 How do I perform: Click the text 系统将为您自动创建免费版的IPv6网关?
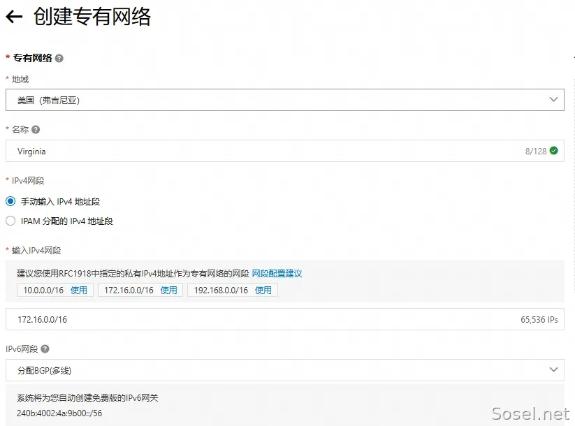click(87, 398)
